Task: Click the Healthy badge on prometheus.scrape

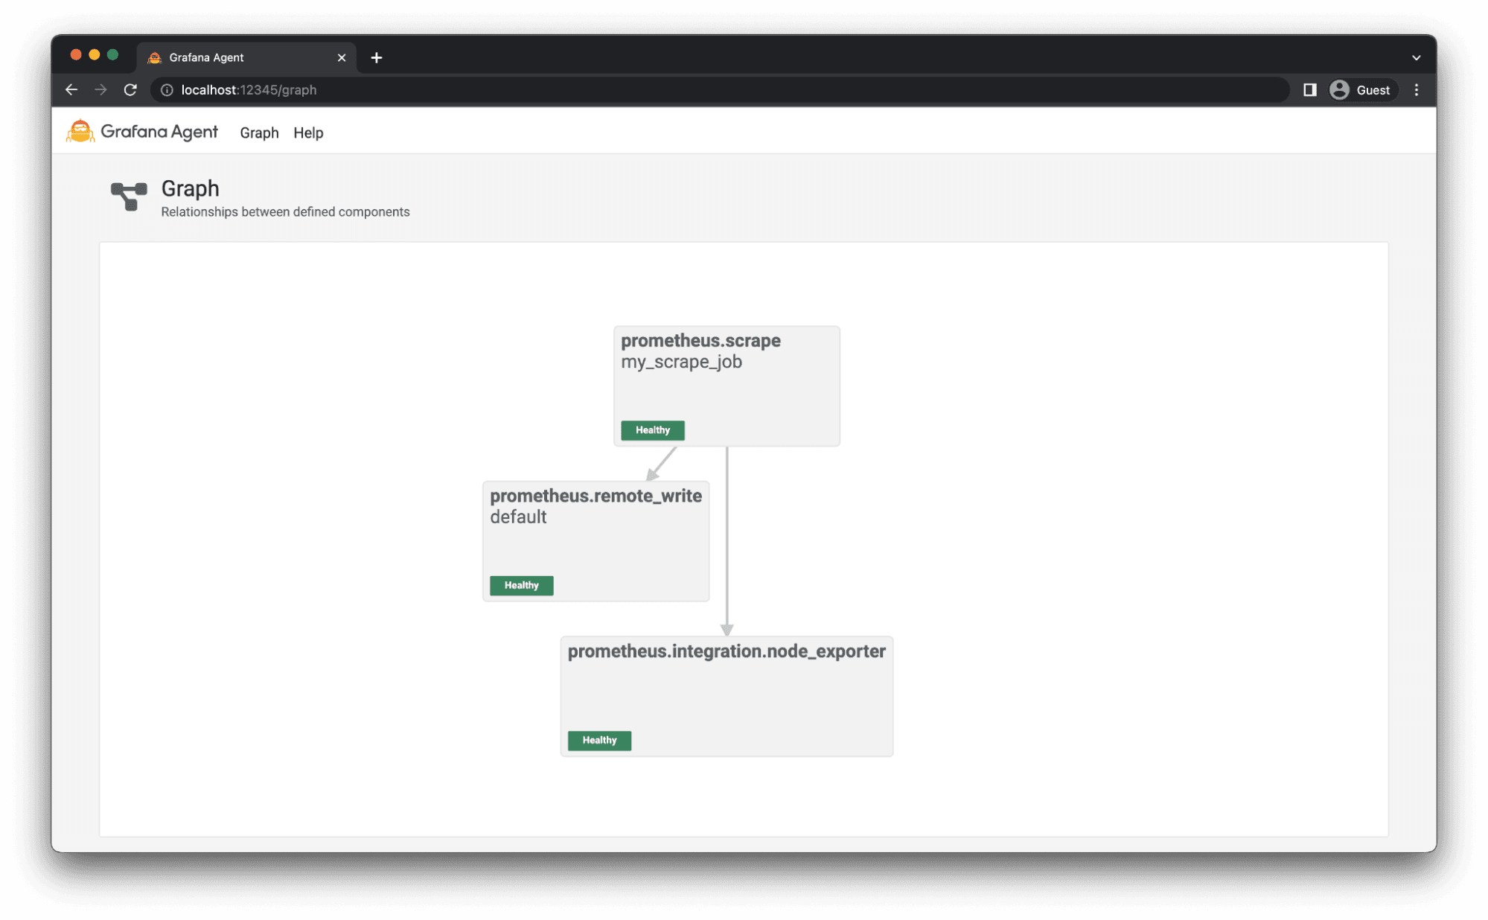Action: coord(652,430)
